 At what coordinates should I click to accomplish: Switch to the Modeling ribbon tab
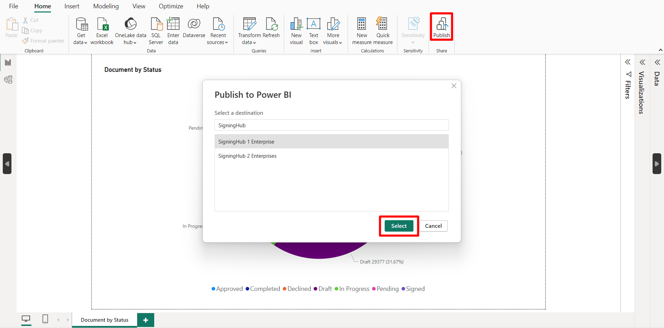(106, 6)
